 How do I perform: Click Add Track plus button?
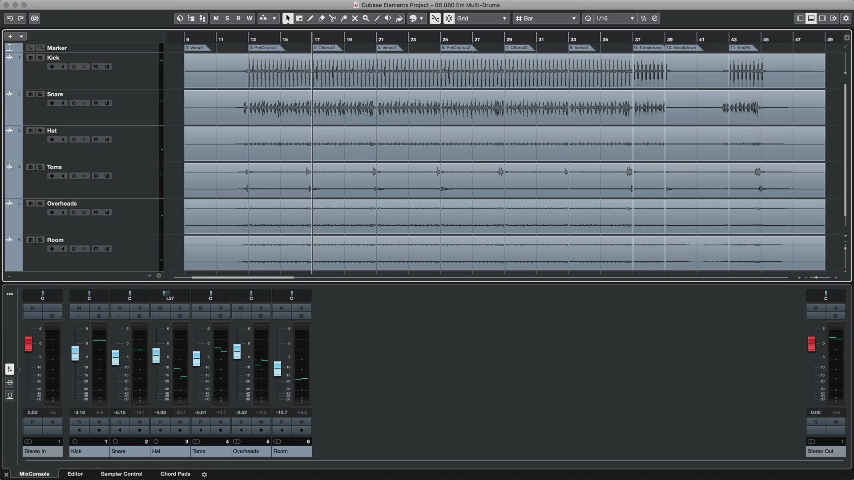[x=10, y=36]
